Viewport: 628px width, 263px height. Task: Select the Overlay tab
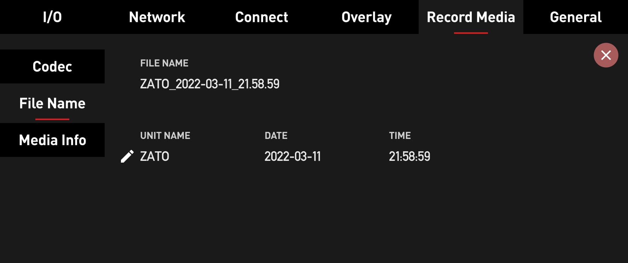pyautogui.click(x=366, y=17)
